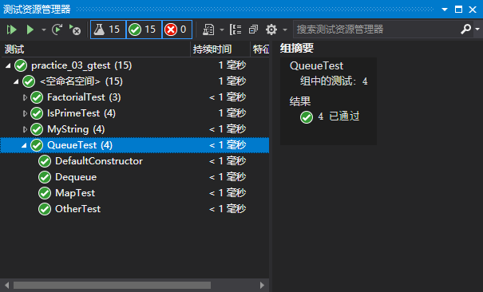This screenshot has width=483, height=292.
Task: Toggle the total tests filter showing 15
Action: 108,30
